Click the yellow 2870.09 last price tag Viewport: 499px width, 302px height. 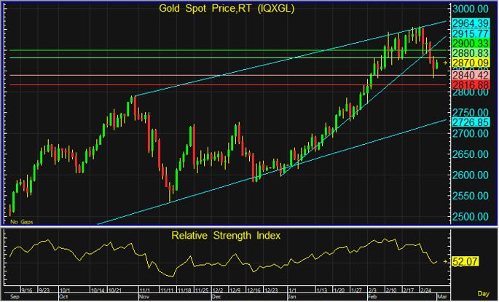point(471,63)
